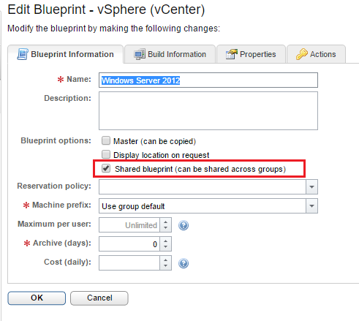Uncheck Shared blueprint checkbox
The image size is (359, 321).
pyautogui.click(x=106, y=168)
